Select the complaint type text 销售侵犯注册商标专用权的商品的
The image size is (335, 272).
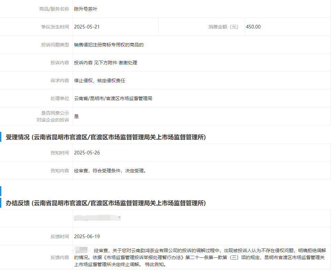pyautogui.click(x=109, y=45)
